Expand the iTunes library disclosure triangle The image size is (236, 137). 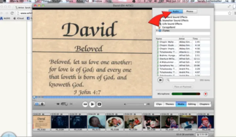point(157,30)
